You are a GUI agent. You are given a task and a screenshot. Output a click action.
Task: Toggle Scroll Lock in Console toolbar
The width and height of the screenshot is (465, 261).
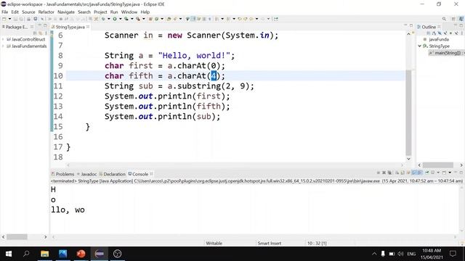tap(403, 173)
